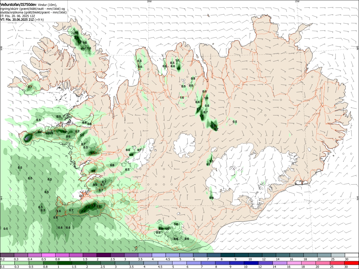Image resolution: width=359 pixels, height=269 pixels.
Task: Click the palest green lower legend swatch labeled 0.1
Action: coord(7,263)
